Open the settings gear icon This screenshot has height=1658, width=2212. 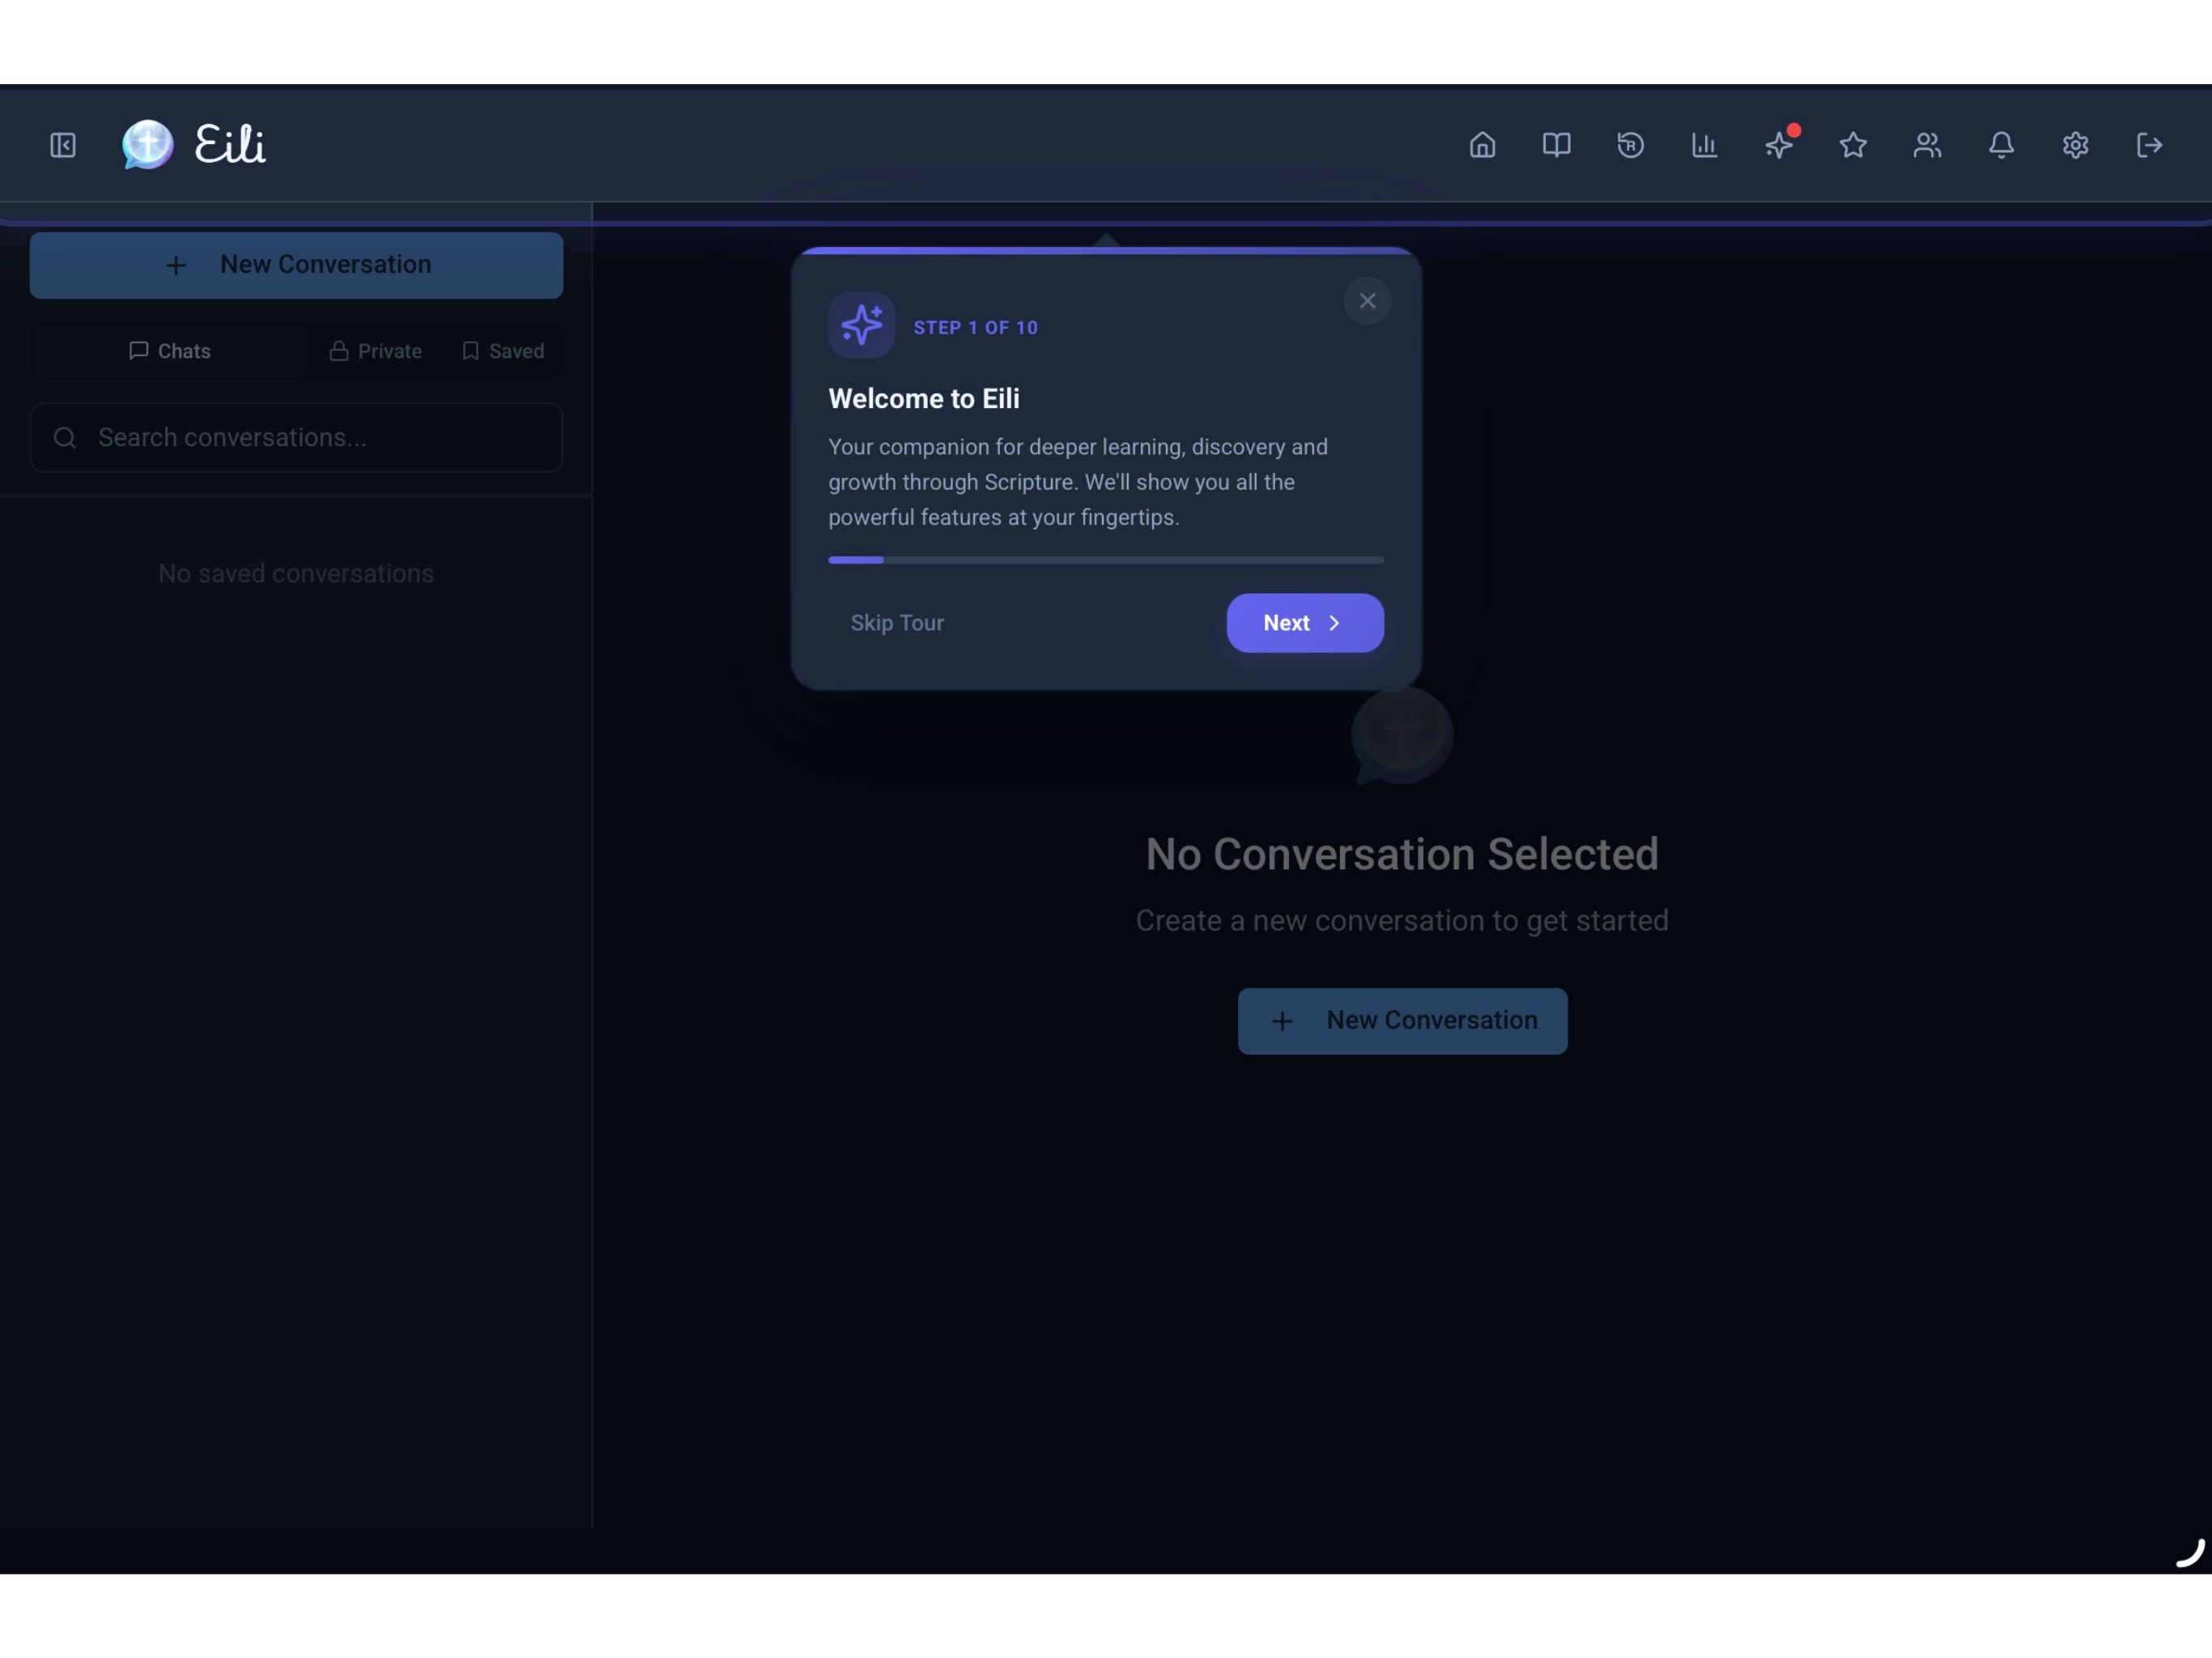(x=2075, y=146)
